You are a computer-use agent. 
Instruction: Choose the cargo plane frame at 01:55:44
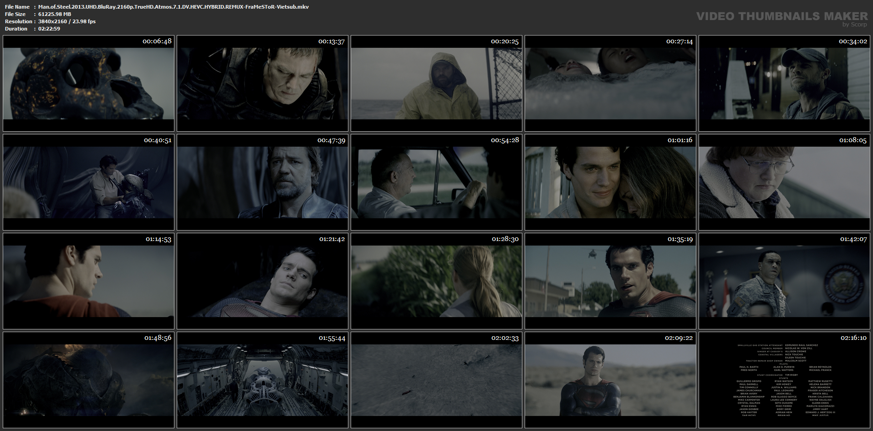pos(262,380)
